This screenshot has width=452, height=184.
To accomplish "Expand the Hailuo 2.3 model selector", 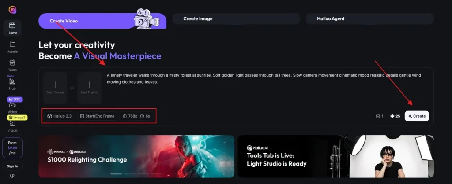I will 60,116.
